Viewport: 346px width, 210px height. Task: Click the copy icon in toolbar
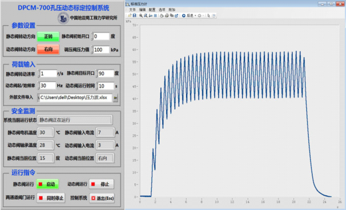[x=172, y=15]
